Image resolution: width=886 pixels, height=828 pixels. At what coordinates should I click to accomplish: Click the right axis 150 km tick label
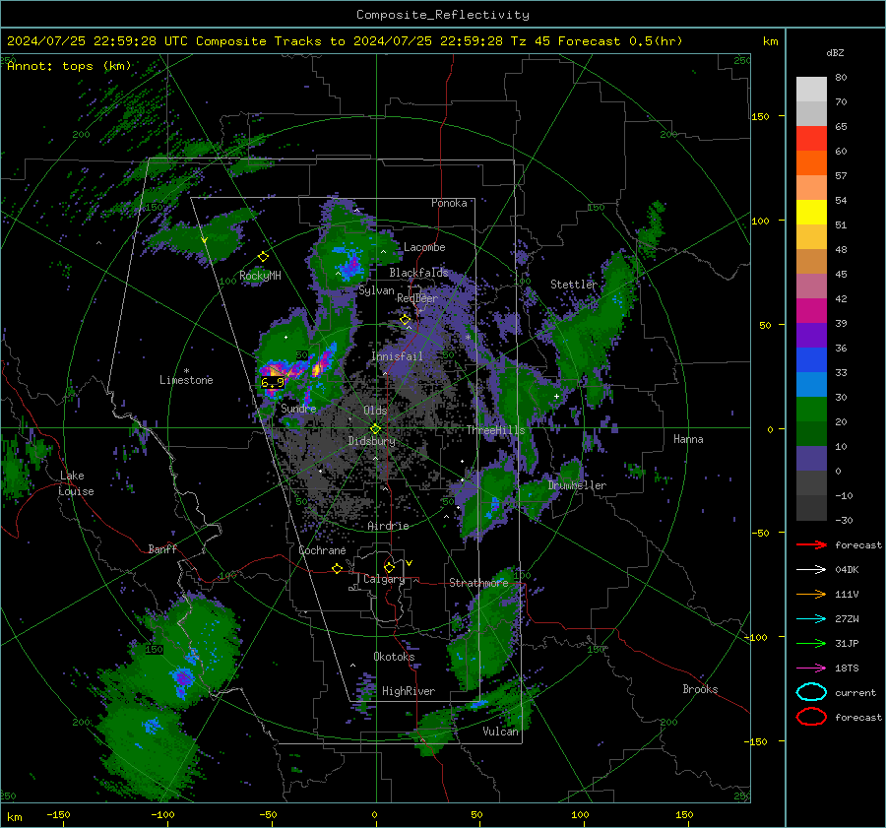[x=760, y=116]
